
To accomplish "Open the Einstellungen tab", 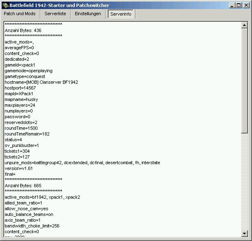I will [x=88, y=14].
